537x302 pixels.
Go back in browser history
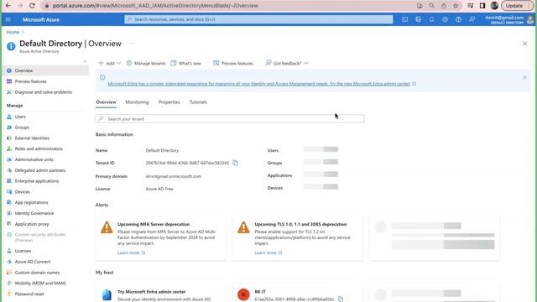8,6
